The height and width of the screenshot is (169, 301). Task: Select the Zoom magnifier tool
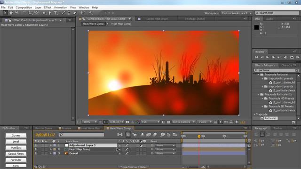pyautogui.click(x=17, y=13)
